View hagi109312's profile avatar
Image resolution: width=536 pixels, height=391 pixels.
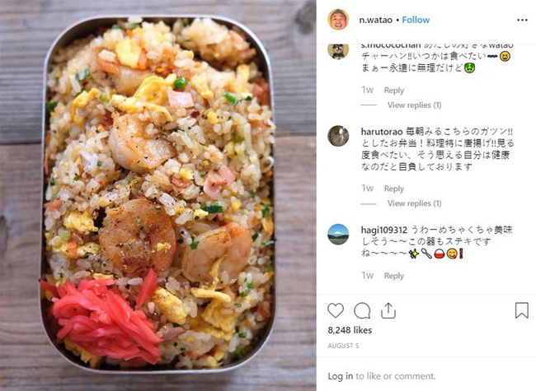(338, 235)
